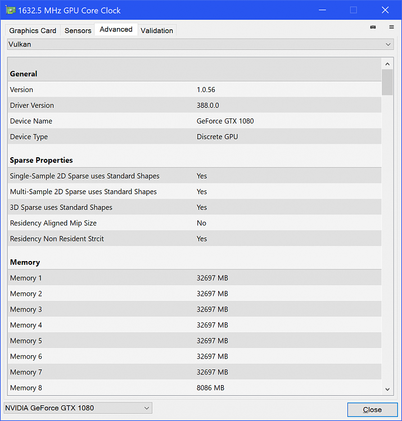Select Device Name value GeForce GTX 1080
Image resolution: width=402 pixels, height=421 pixels.
coord(225,121)
